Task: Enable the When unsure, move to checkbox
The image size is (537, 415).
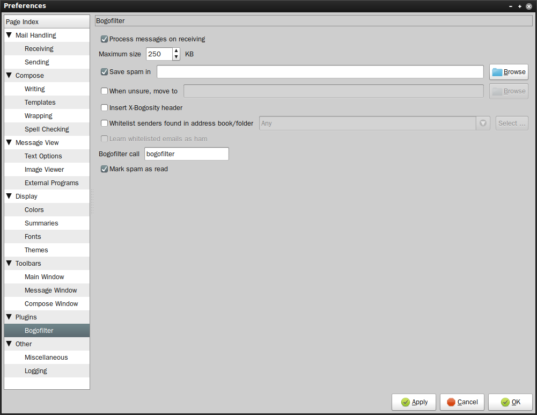Action: pos(105,91)
